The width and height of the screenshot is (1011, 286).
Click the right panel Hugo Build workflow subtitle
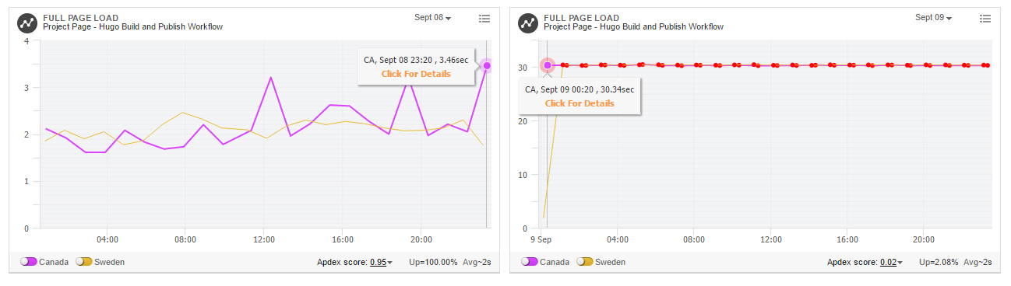point(633,27)
